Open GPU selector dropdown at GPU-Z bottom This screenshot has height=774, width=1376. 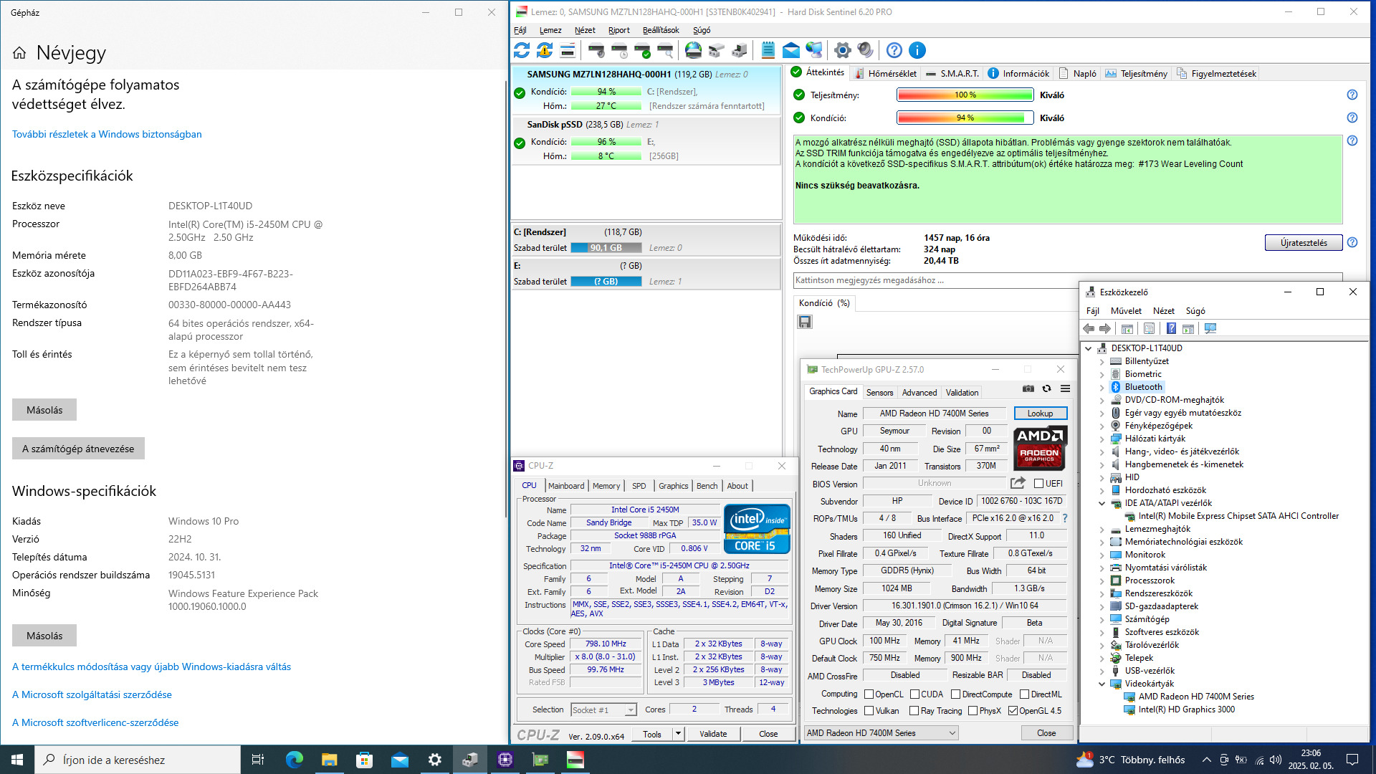(881, 732)
